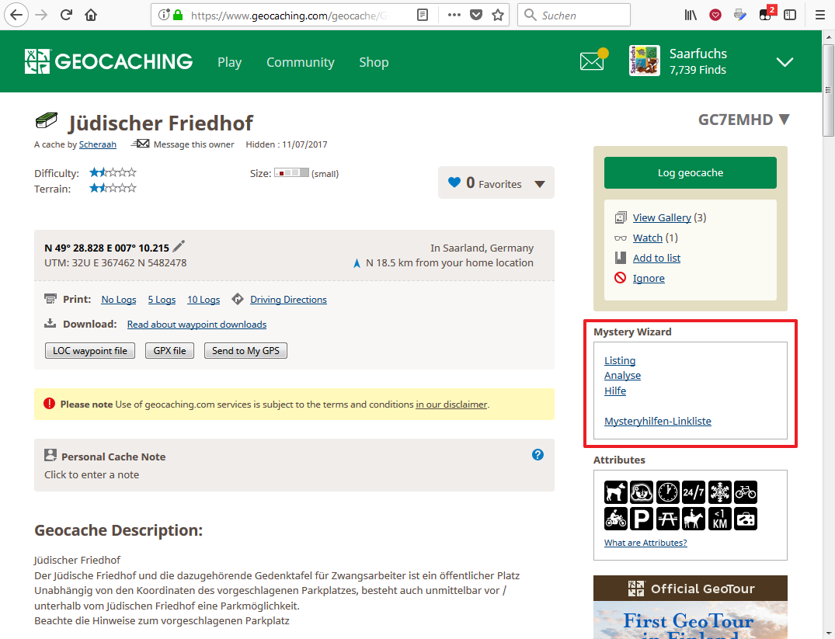835x639 pixels.
Task: Open help question mark in Personal Cache Note
Action: click(538, 455)
